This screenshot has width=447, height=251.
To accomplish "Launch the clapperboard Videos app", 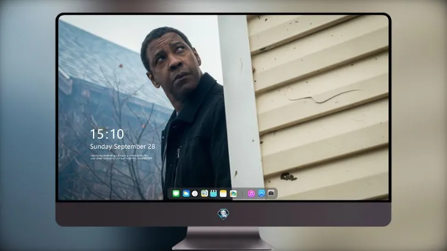I will [x=213, y=193].
